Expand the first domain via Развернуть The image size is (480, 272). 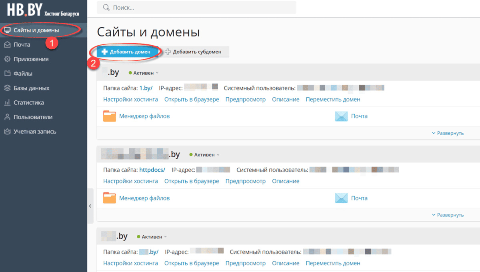pos(448,133)
